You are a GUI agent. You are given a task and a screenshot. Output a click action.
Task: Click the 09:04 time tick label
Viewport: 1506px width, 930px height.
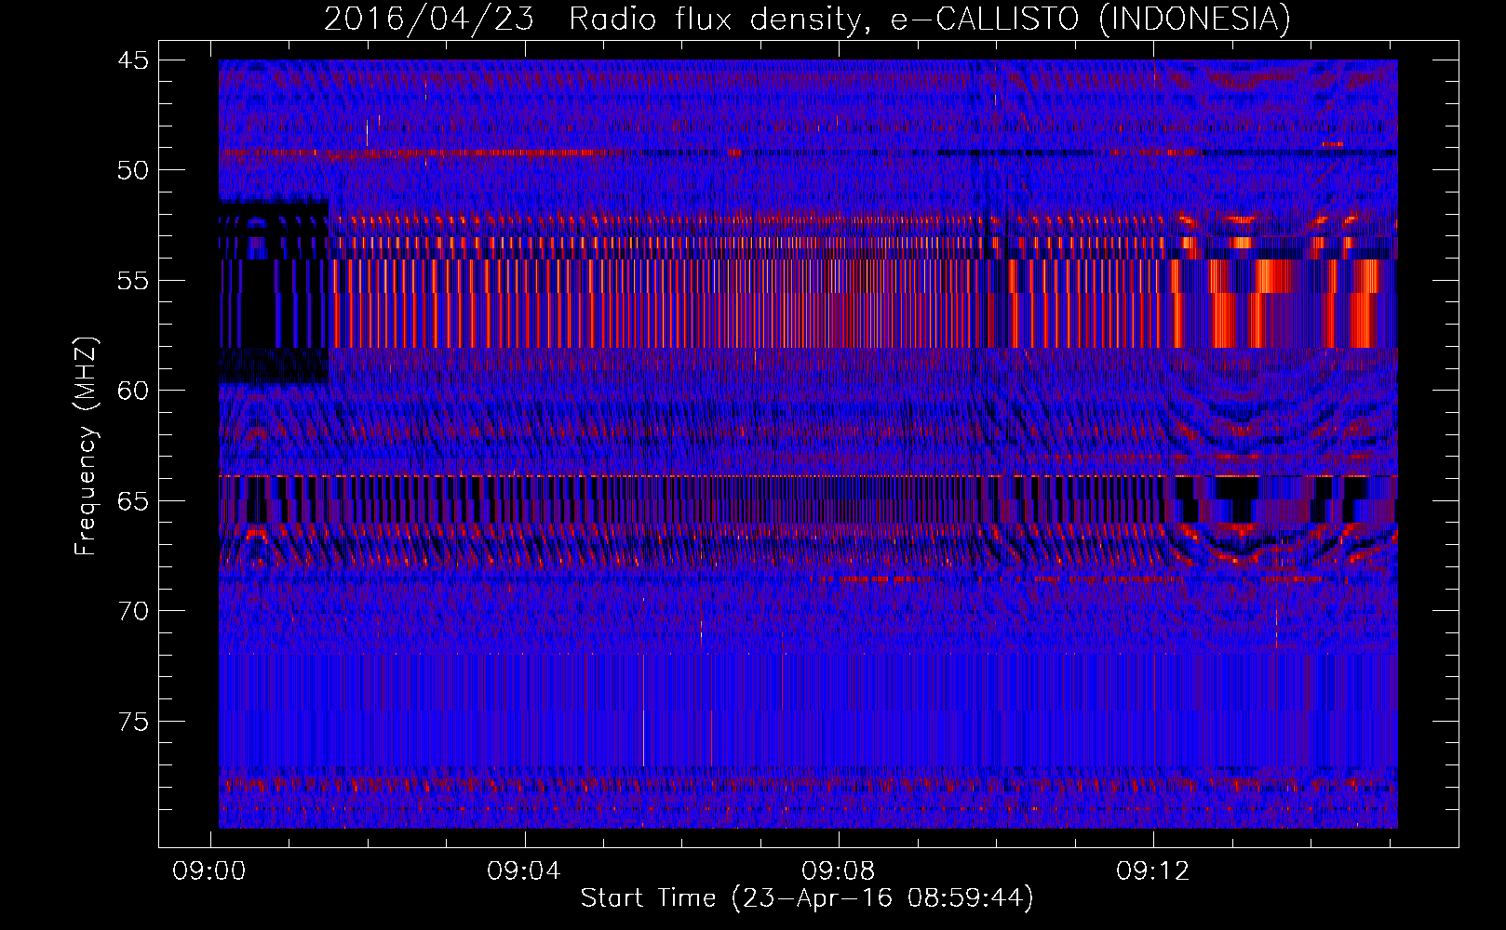pyautogui.click(x=524, y=871)
